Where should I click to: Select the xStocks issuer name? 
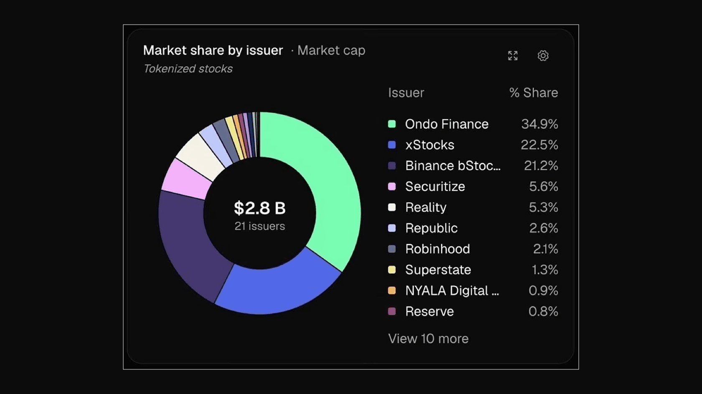(430, 145)
